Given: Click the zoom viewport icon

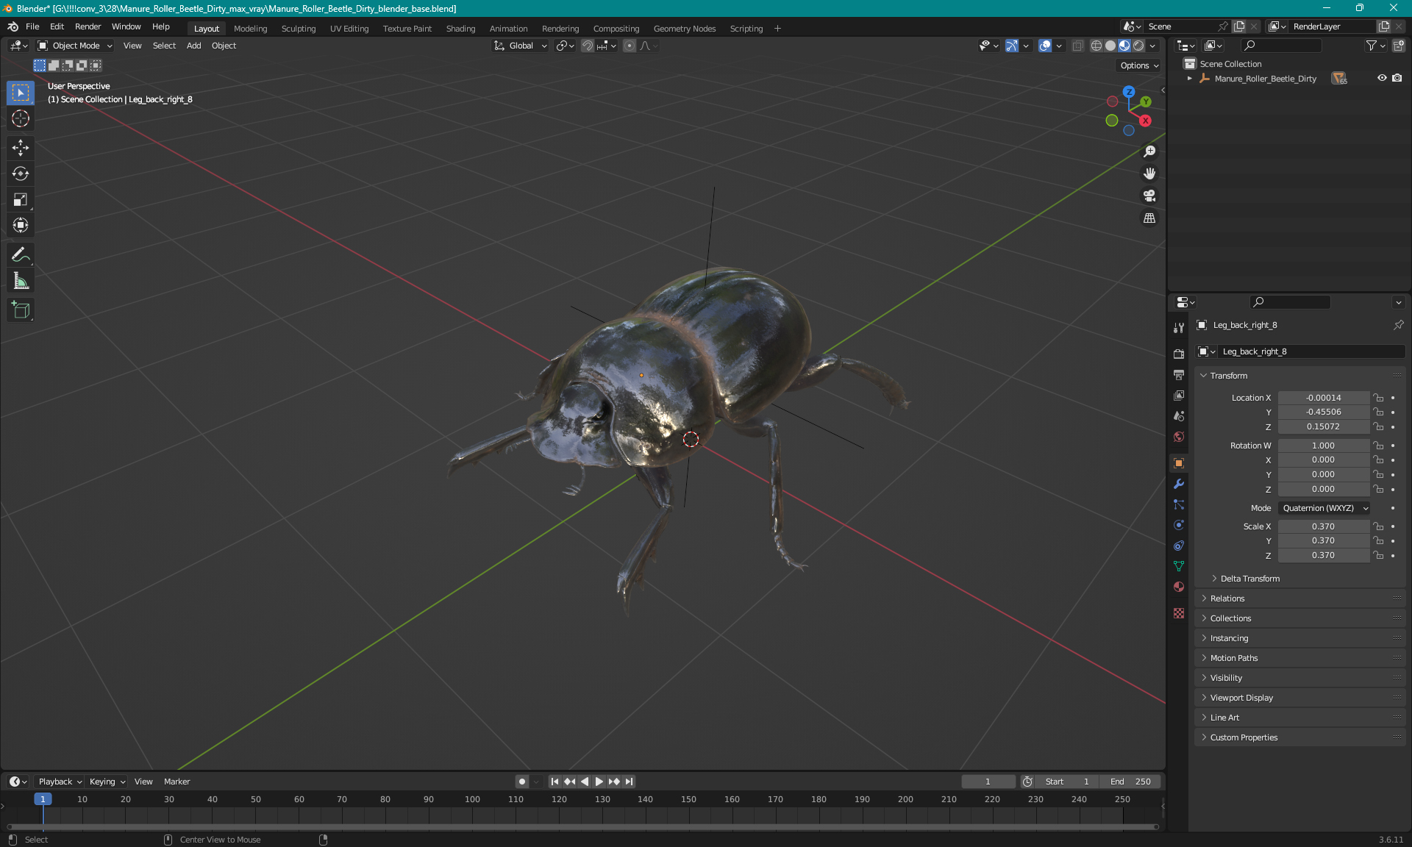Looking at the screenshot, I should tap(1149, 151).
